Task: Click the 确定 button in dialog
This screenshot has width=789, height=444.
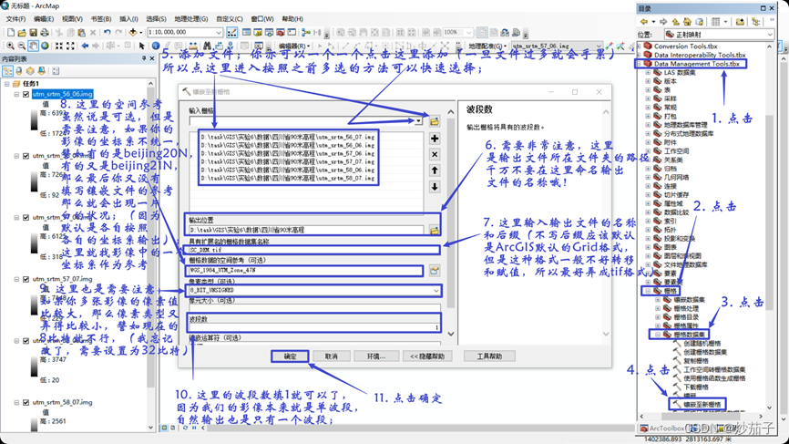Action: click(x=291, y=356)
